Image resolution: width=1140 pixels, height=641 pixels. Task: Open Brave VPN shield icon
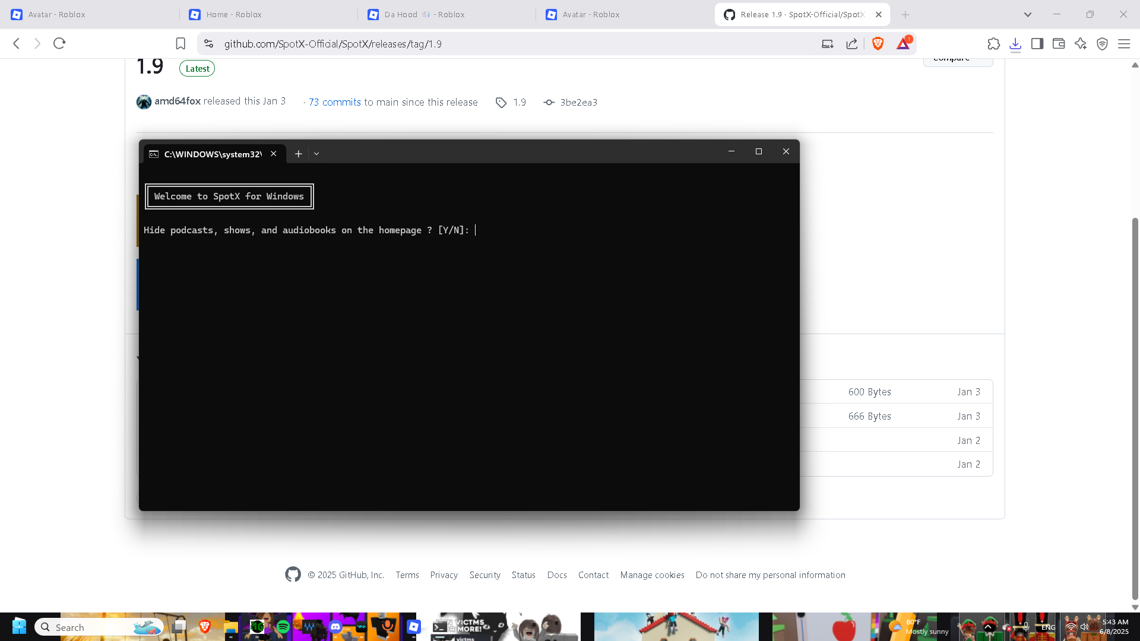(x=1103, y=43)
